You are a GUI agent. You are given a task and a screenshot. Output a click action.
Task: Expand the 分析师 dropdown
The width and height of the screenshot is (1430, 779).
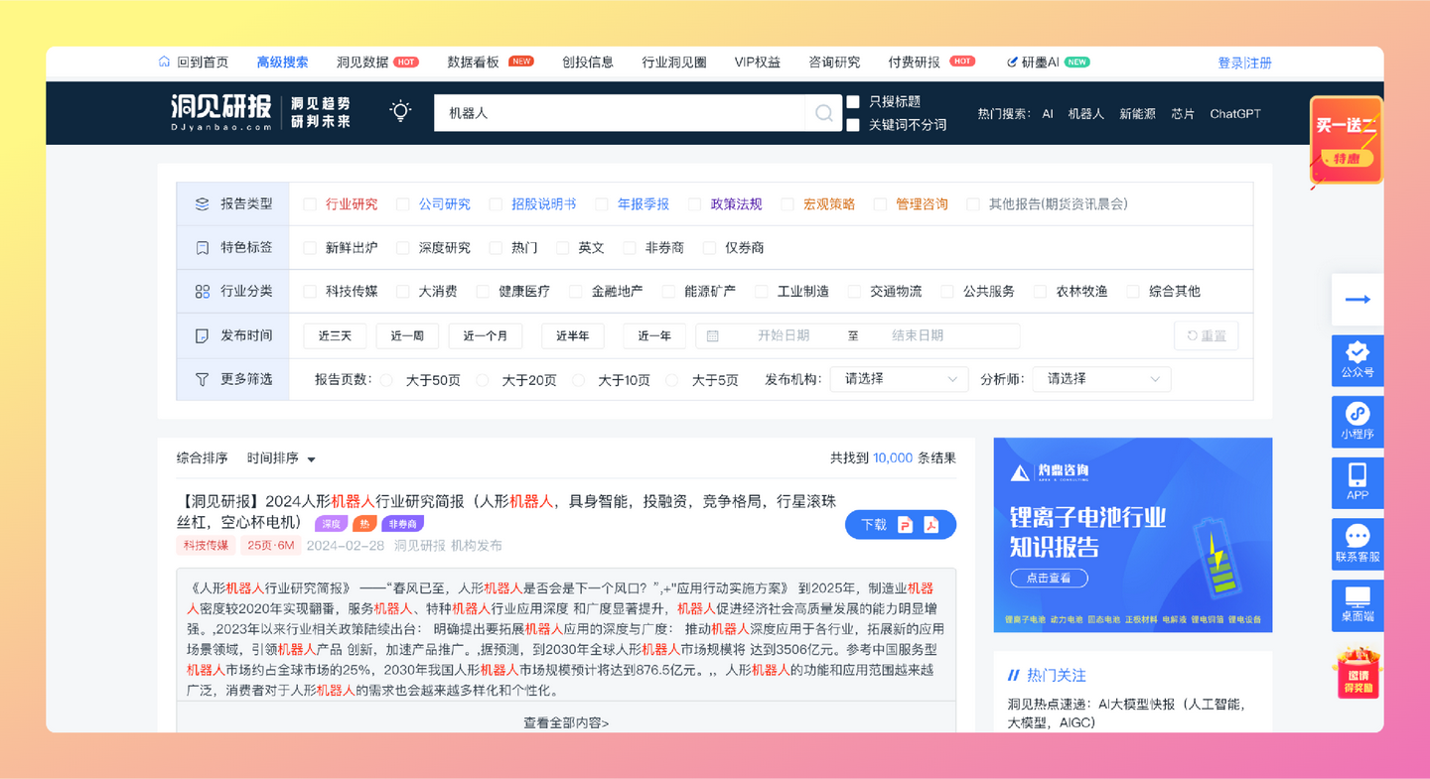pyautogui.click(x=1101, y=379)
